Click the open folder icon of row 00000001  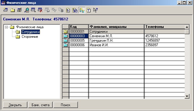point(66,31)
